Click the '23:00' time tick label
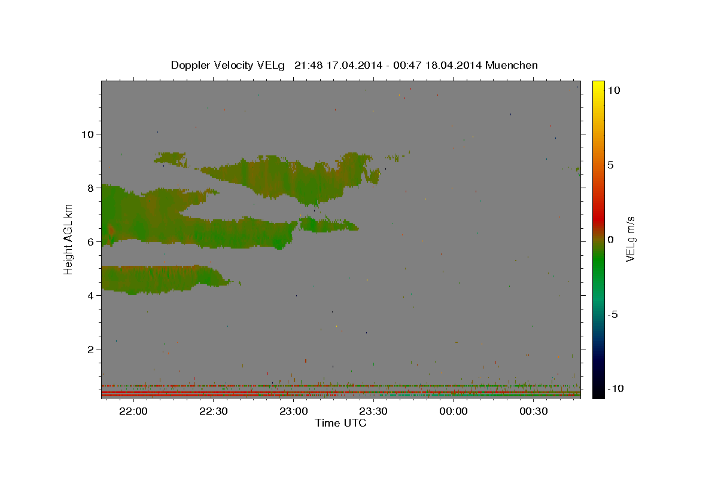This screenshot has height=478, width=718. pyautogui.click(x=294, y=412)
